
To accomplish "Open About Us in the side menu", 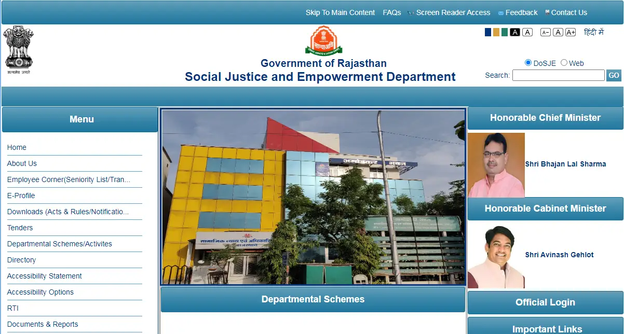I will (22, 163).
